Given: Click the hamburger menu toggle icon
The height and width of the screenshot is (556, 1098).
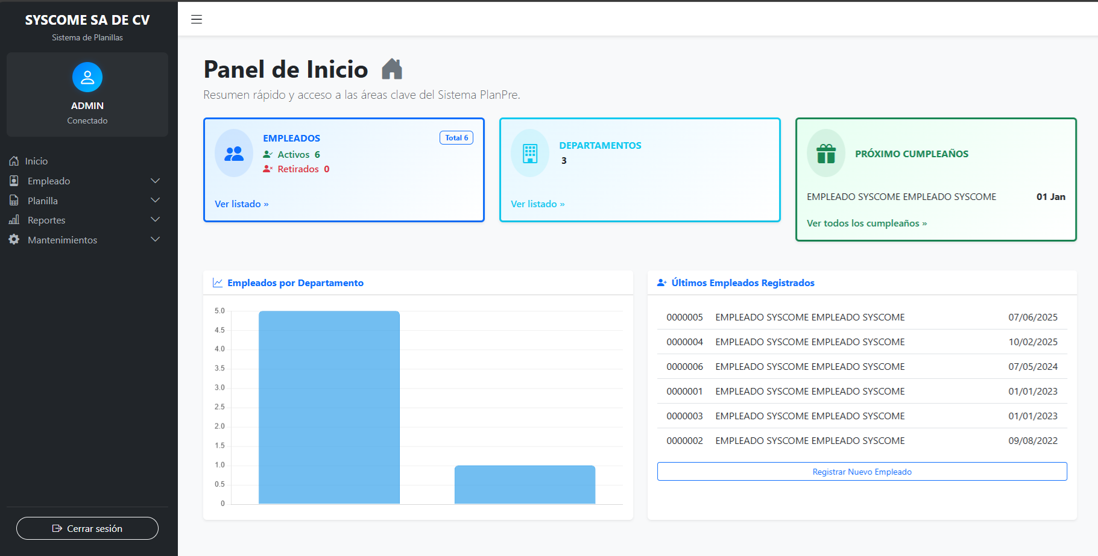Looking at the screenshot, I should (197, 19).
